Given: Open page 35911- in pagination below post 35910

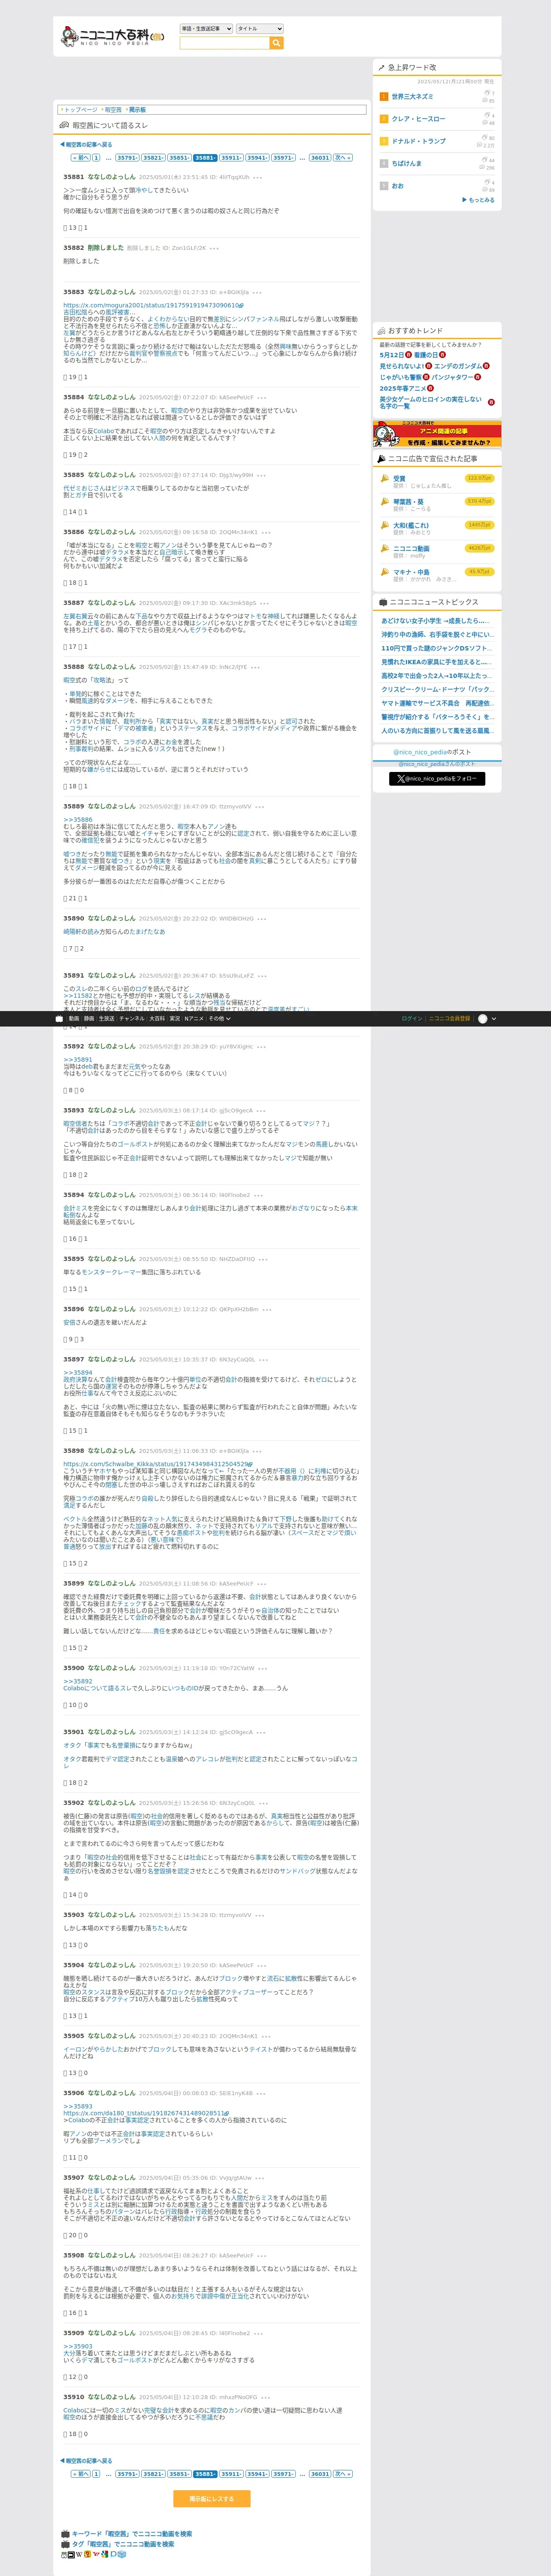Looking at the screenshot, I should tap(231, 2474).
